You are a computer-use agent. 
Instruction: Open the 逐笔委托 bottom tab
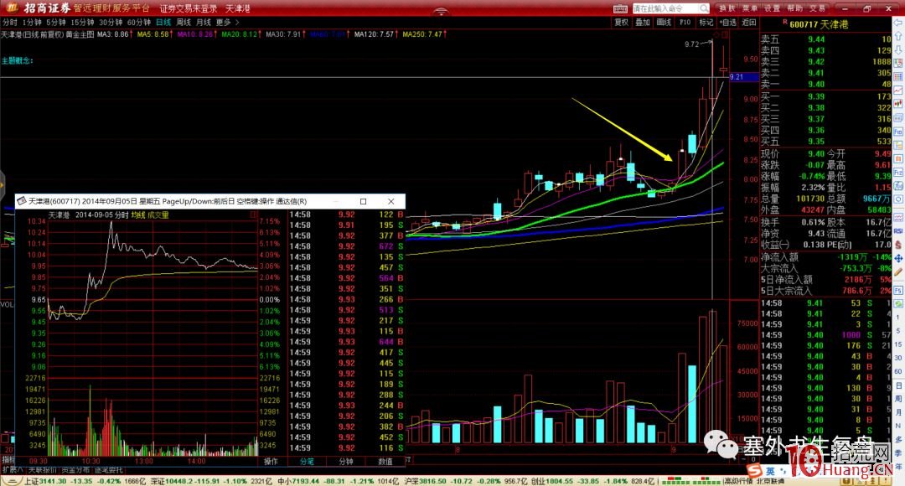tap(109, 470)
